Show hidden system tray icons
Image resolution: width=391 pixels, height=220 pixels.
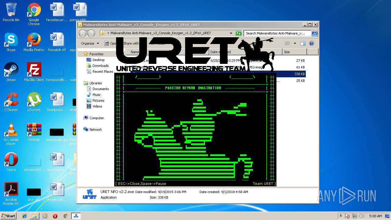pyautogui.click(x=341, y=216)
